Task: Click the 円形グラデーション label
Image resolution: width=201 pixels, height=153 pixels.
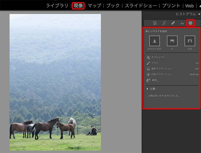Action: click(162, 74)
